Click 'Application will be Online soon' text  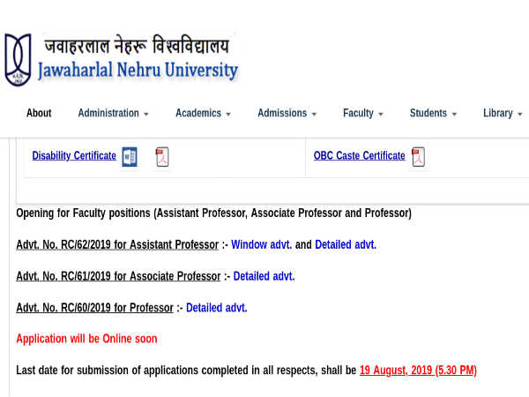coord(86,339)
